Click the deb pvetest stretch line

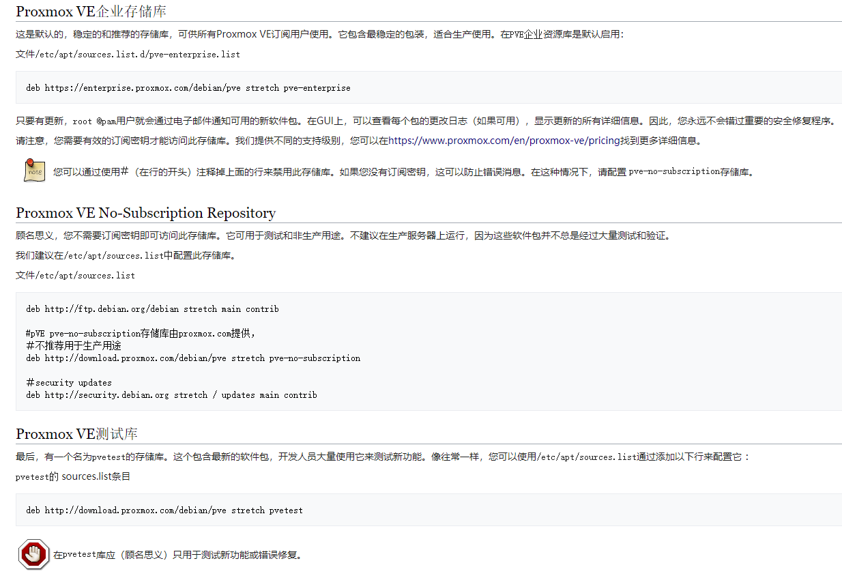pos(164,510)
